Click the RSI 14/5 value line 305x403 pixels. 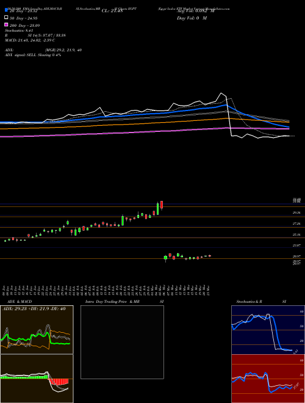pos(35,35)
